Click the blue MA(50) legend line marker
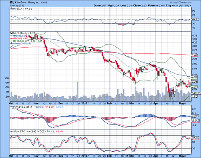The image size is (201, 158). coord(11,36)
